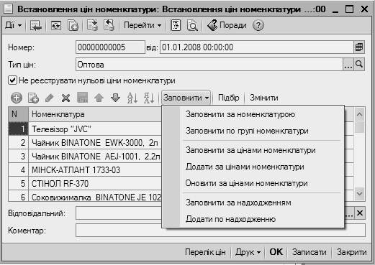The image size is (375, 265).
Task: Click the ellipsis select button for Тип цін
Action: coord(348,65)
